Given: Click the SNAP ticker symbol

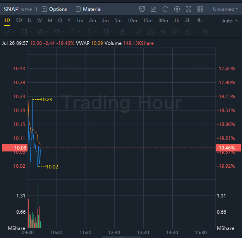Looking at the screenshot, I should [11, 9].
